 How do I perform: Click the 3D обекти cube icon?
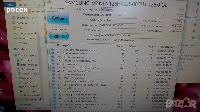(18, 60)
